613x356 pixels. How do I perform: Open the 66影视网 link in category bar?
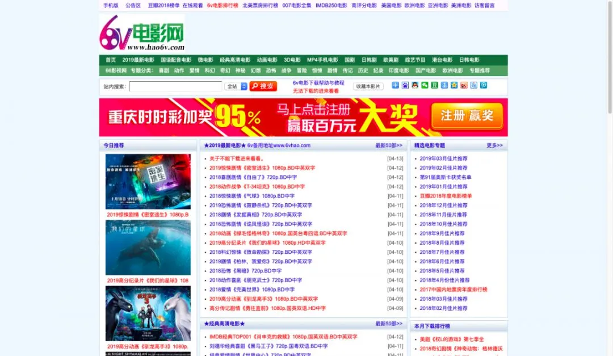116,70
